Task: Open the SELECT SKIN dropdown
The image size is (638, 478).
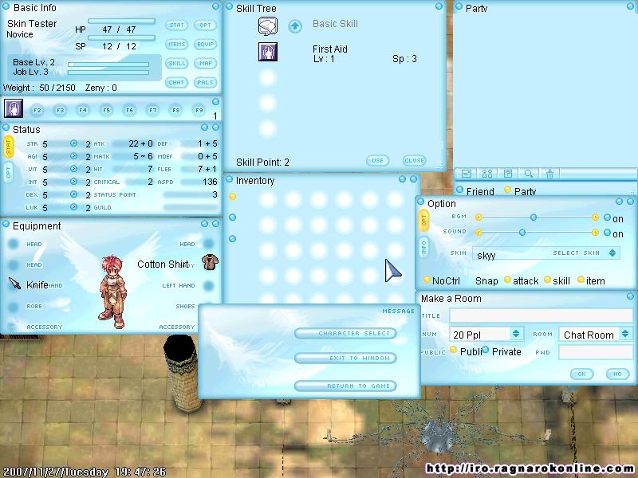Action: 612,253
